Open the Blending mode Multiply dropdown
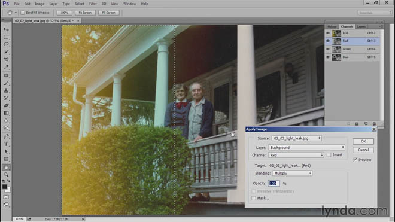395x222 pixels. point(293,173)
